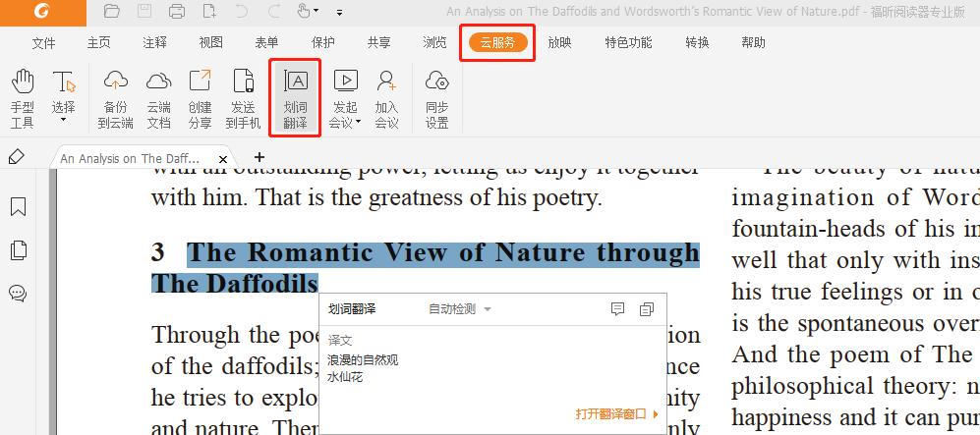Open the 帮助 tab
The width and height of the screenshot is (980, 435).
point(753,42)
